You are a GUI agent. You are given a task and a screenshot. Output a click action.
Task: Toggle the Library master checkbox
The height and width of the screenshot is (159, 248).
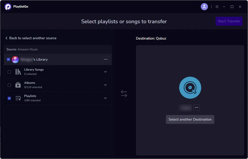(x=8, y=59)
